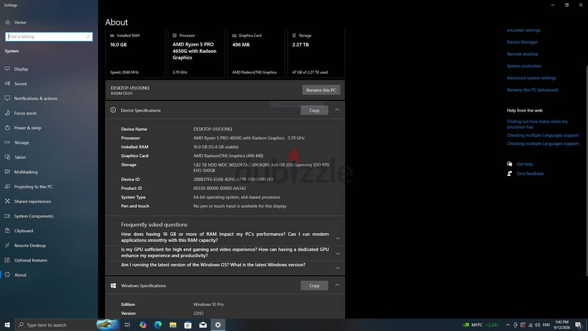Click the Product ID value 00330-80000-00000-AA342

point(220,189)
